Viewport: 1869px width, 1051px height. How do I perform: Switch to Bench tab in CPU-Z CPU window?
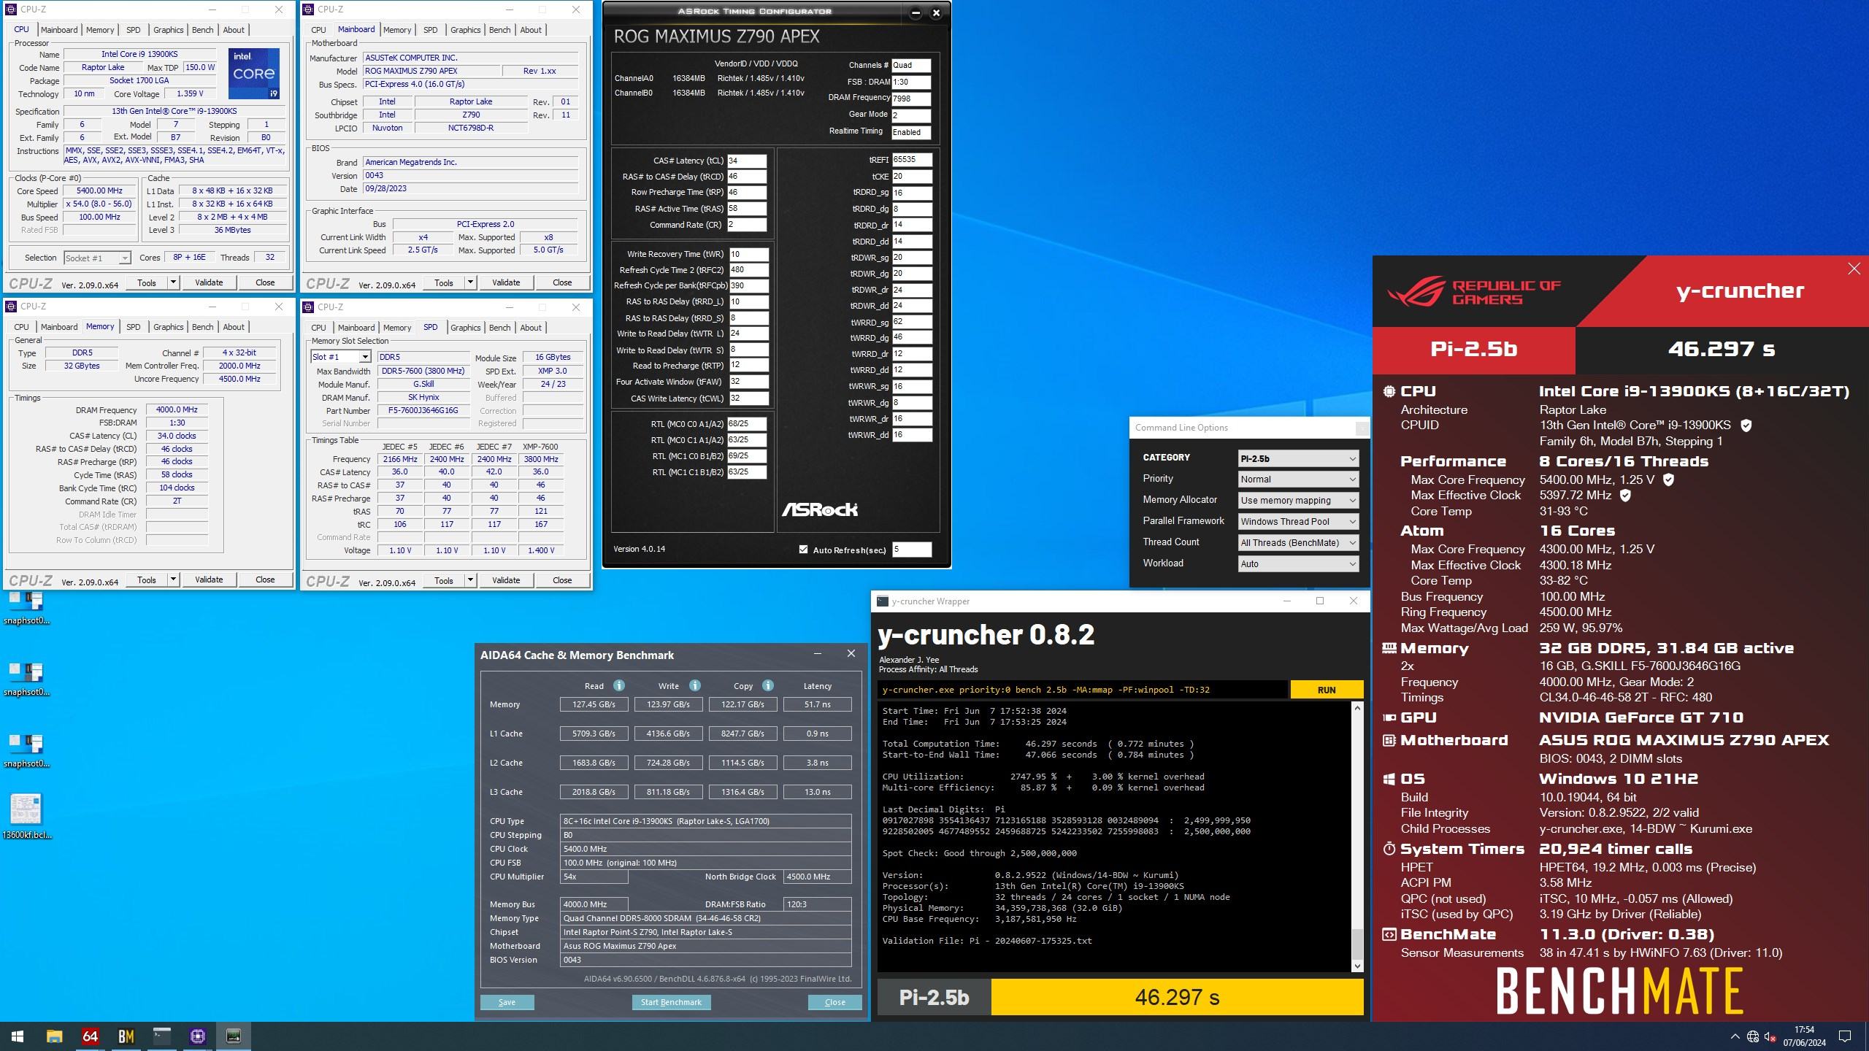[203, 30]
